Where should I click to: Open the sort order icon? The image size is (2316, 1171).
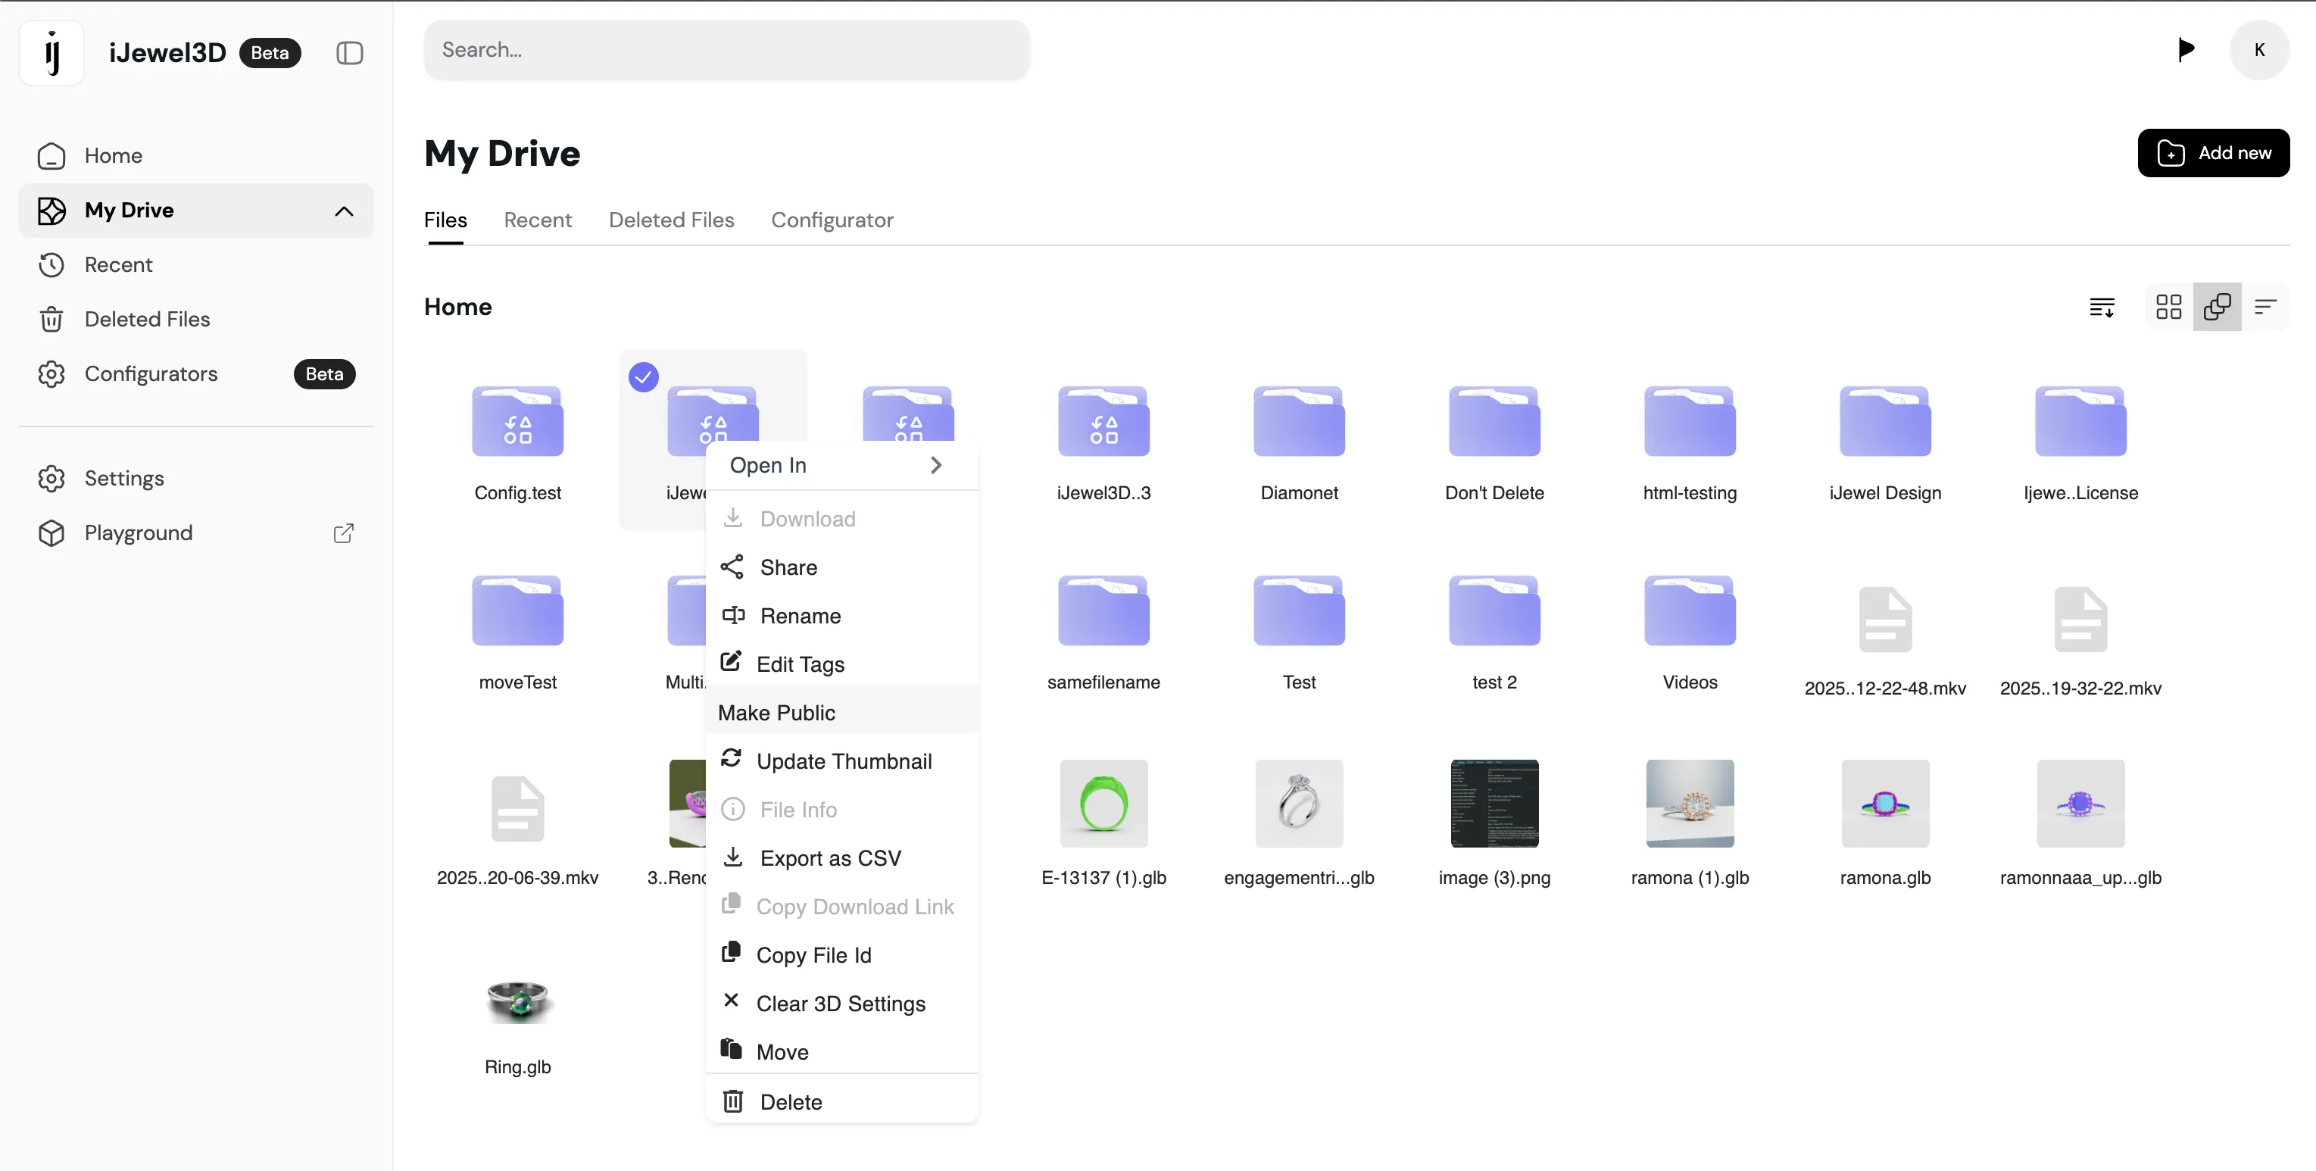[x=2101, y=307]
